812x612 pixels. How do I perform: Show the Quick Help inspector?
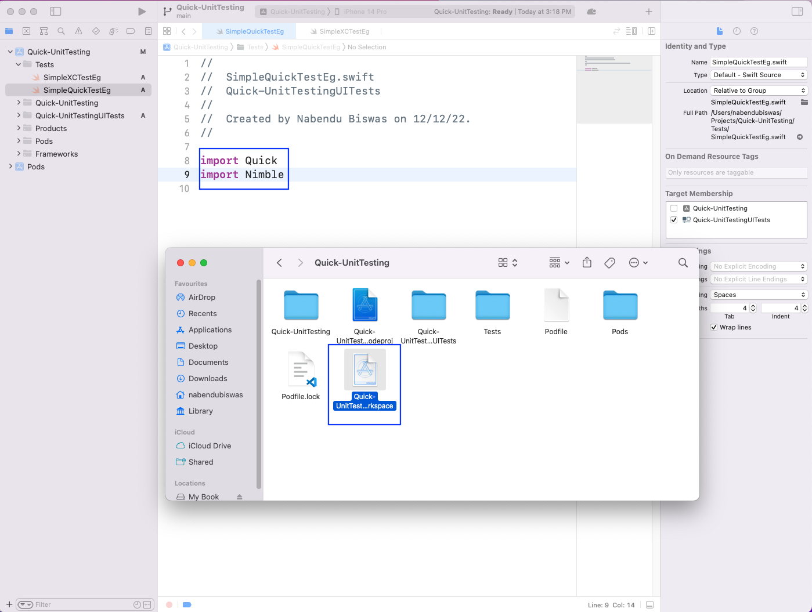pos(754,31)
